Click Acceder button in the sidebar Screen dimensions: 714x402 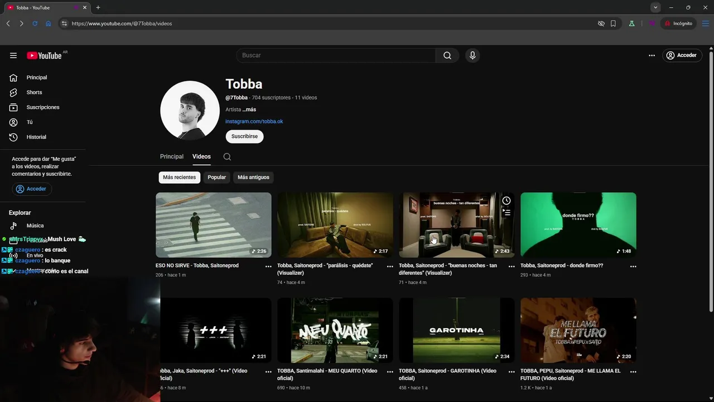(32, 189)
